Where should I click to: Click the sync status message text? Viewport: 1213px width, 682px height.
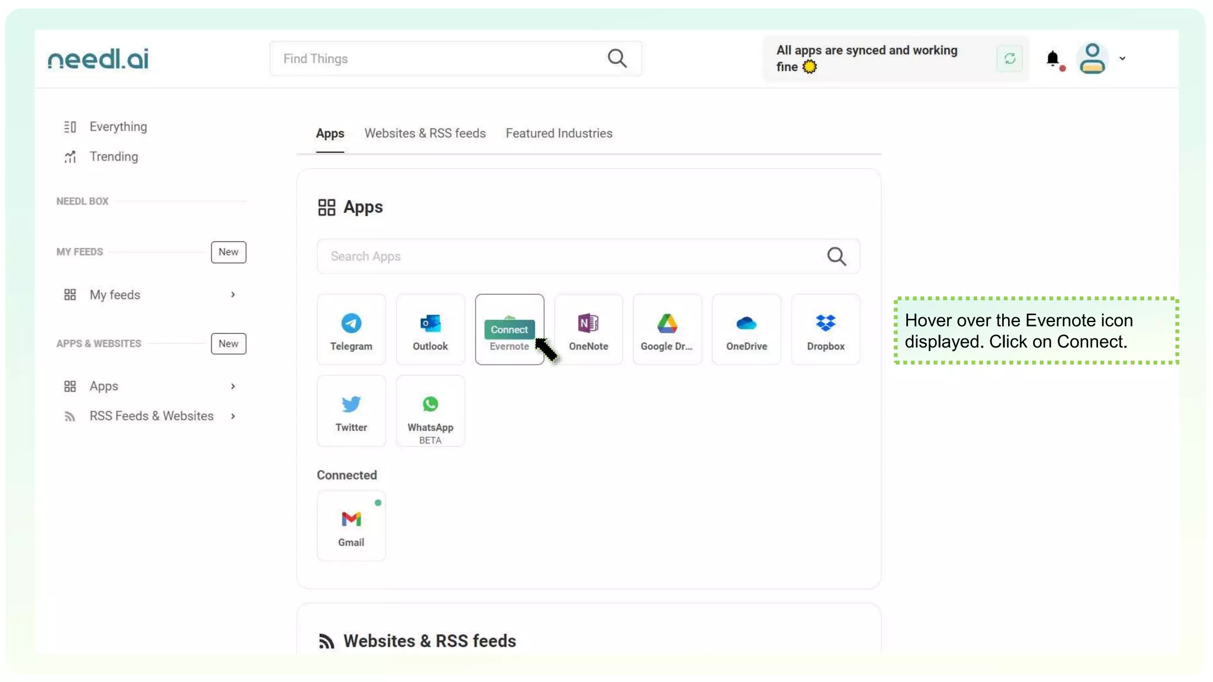[867, 59]
